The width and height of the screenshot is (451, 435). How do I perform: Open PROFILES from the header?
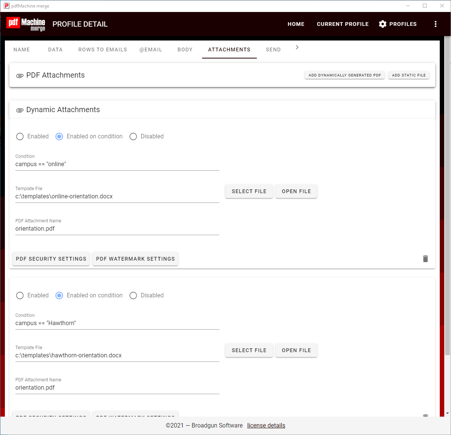[x=398, y=24]
